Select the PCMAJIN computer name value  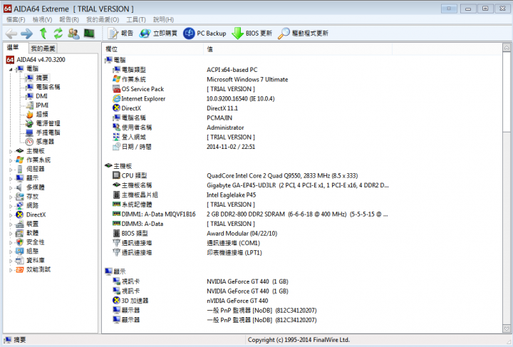219,118
